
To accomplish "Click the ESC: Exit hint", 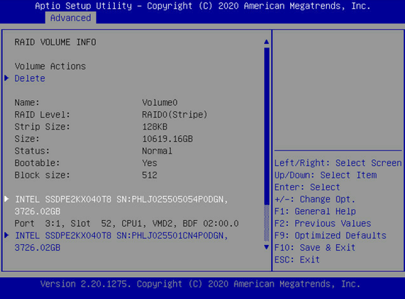I will click(x=297, y=260).
